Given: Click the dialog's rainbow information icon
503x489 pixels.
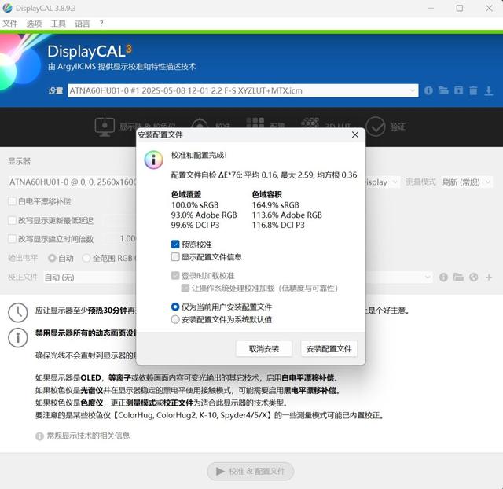Looking at the screenshot, I should pyautogui.click(x=153, y=160).
